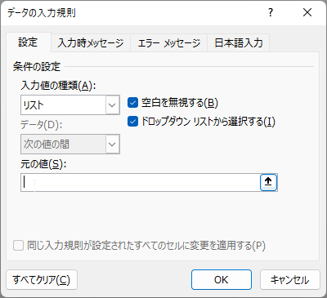Click the すべてクリア button
Image resolution: width=327 pixels, height=298 pixels.
coord(42,280)
